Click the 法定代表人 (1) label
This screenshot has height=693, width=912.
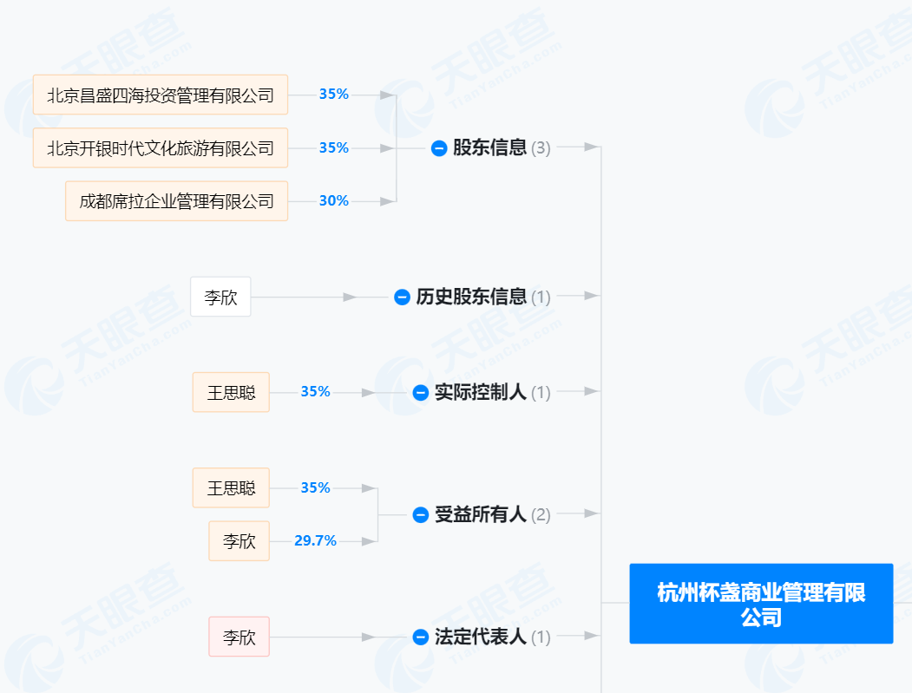492,637
